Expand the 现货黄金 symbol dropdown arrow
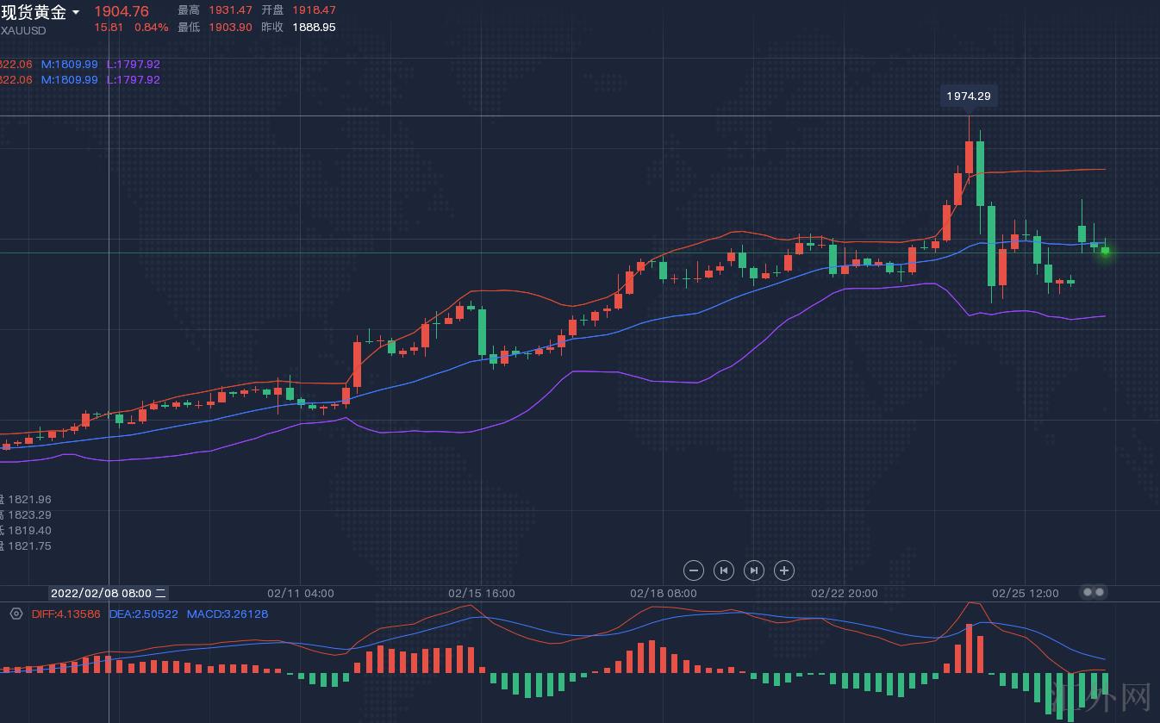 76,12
